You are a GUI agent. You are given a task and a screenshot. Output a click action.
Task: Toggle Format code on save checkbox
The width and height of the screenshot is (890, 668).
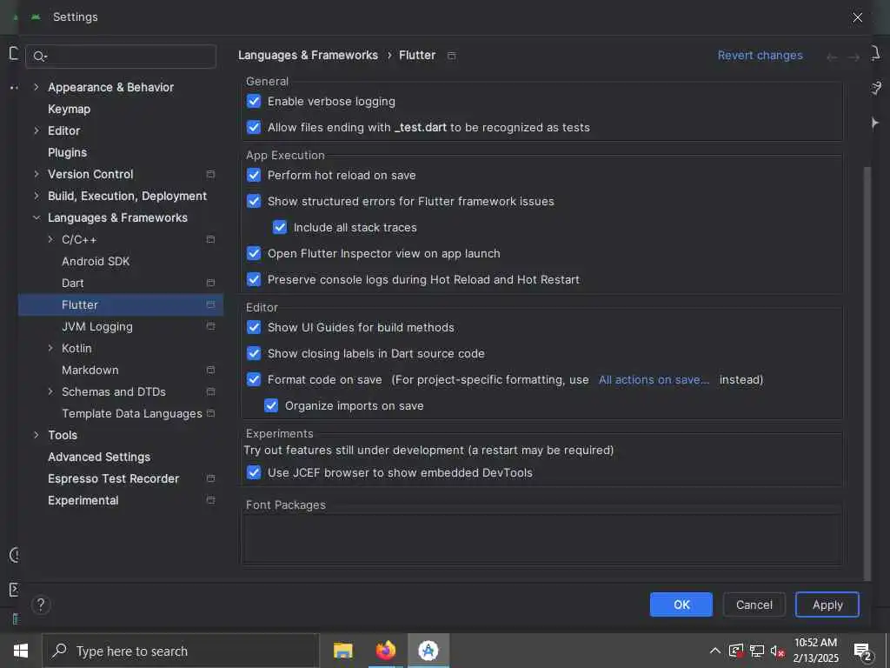click(x=254, y=379)
